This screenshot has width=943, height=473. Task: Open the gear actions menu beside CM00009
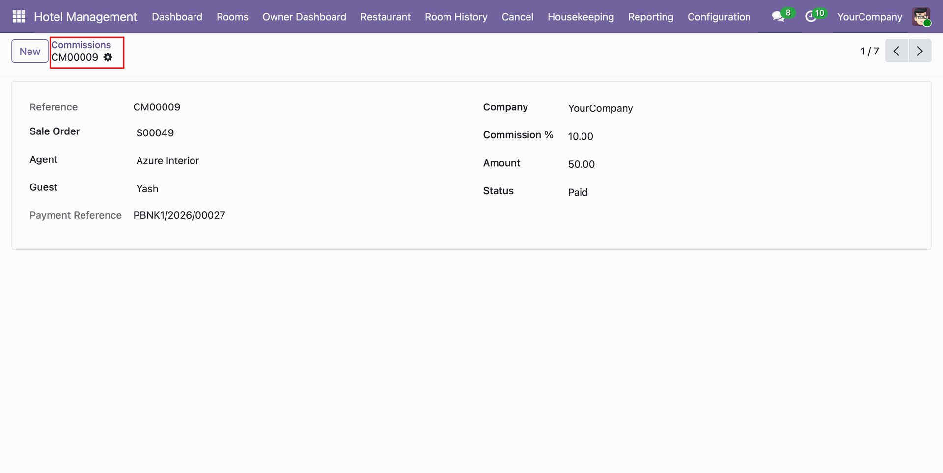[108, 57]
